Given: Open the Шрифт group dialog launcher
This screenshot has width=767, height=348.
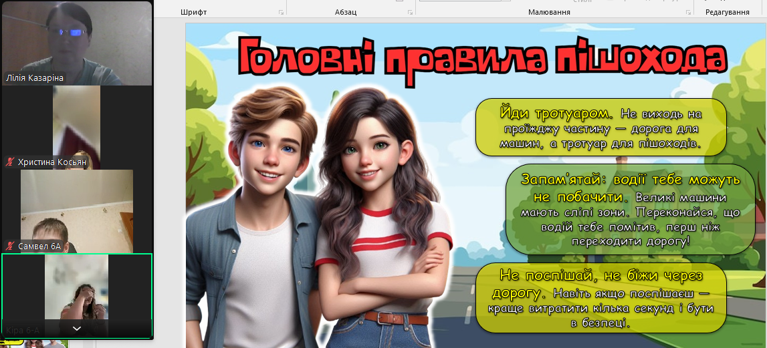Looking at the screenshot, I should (x=282, y=13).
